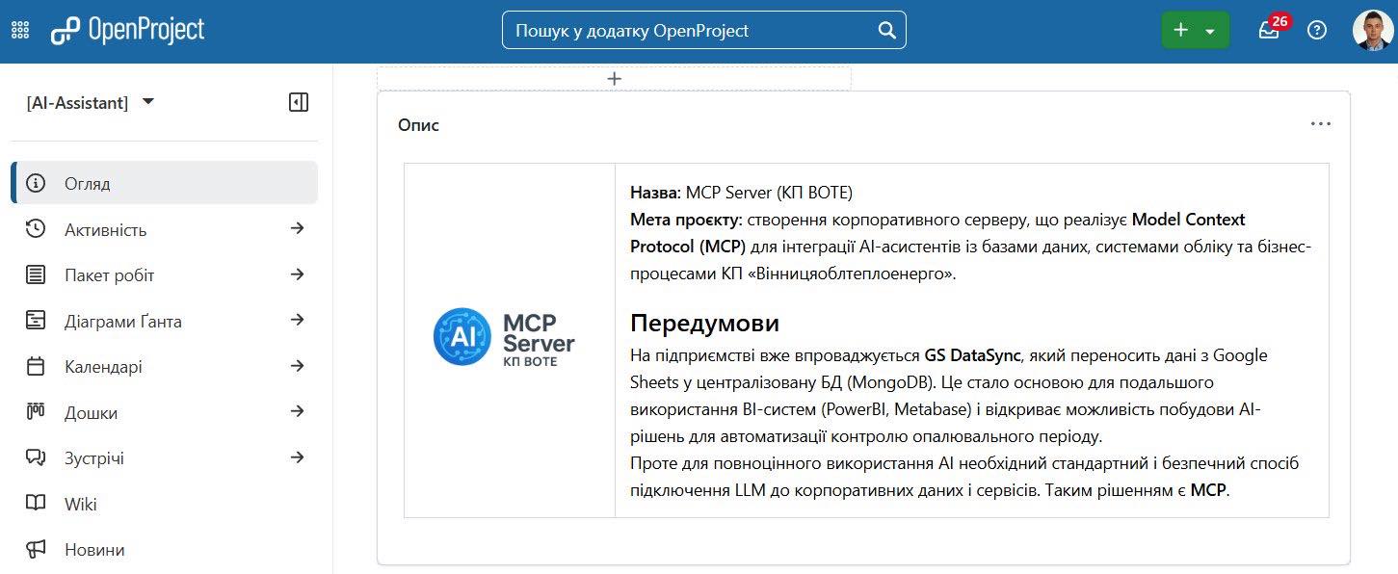This screenshot has width=1398, height=574.
Task: Open the green plus create dropdown
Action: pos(1196,30)
